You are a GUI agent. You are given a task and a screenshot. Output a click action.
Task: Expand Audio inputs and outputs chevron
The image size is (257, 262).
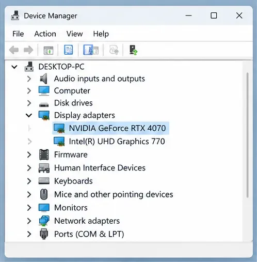tap(29, 79)
